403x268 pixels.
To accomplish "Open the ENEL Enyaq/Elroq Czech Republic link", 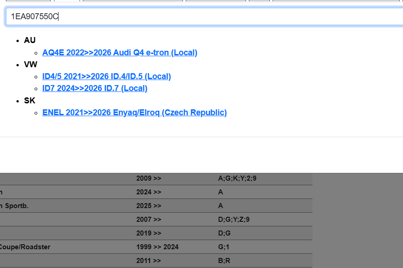I will (134, 113).
